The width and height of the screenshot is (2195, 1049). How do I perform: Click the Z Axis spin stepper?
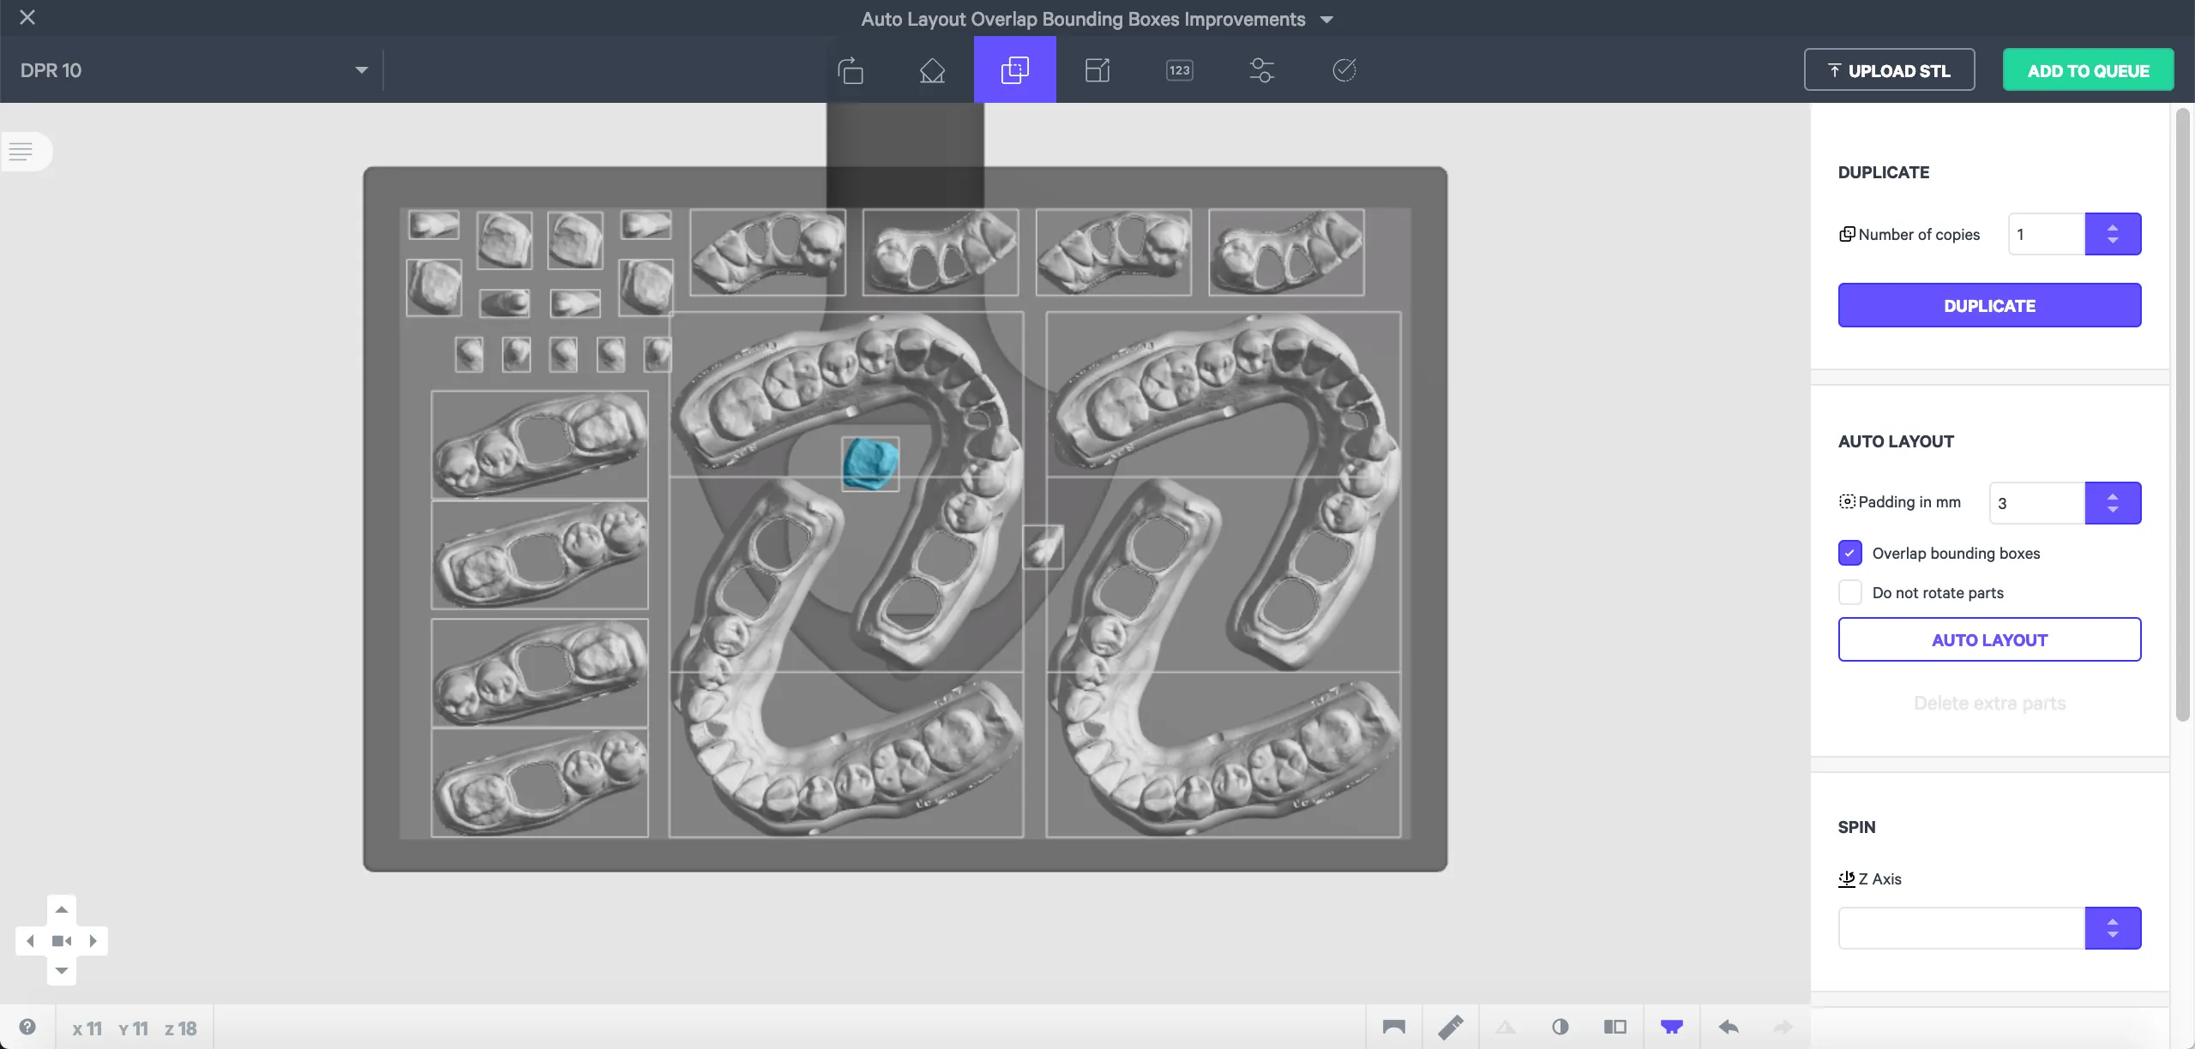point(2113,928)
